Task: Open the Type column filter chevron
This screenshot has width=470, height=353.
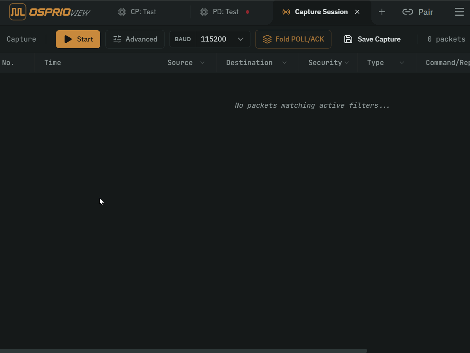Action: 402,63
